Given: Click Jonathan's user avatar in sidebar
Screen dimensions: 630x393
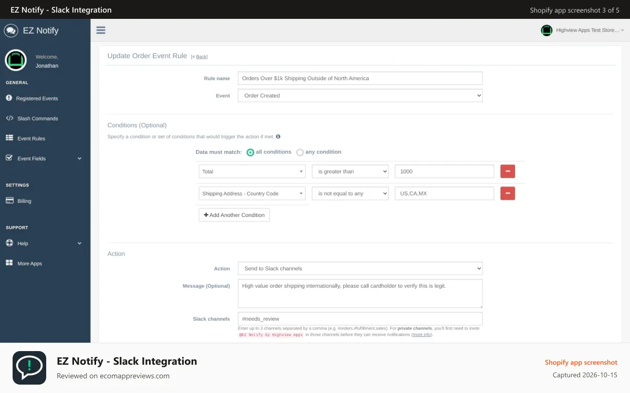Looking at the screenshot, I should 16,60.
